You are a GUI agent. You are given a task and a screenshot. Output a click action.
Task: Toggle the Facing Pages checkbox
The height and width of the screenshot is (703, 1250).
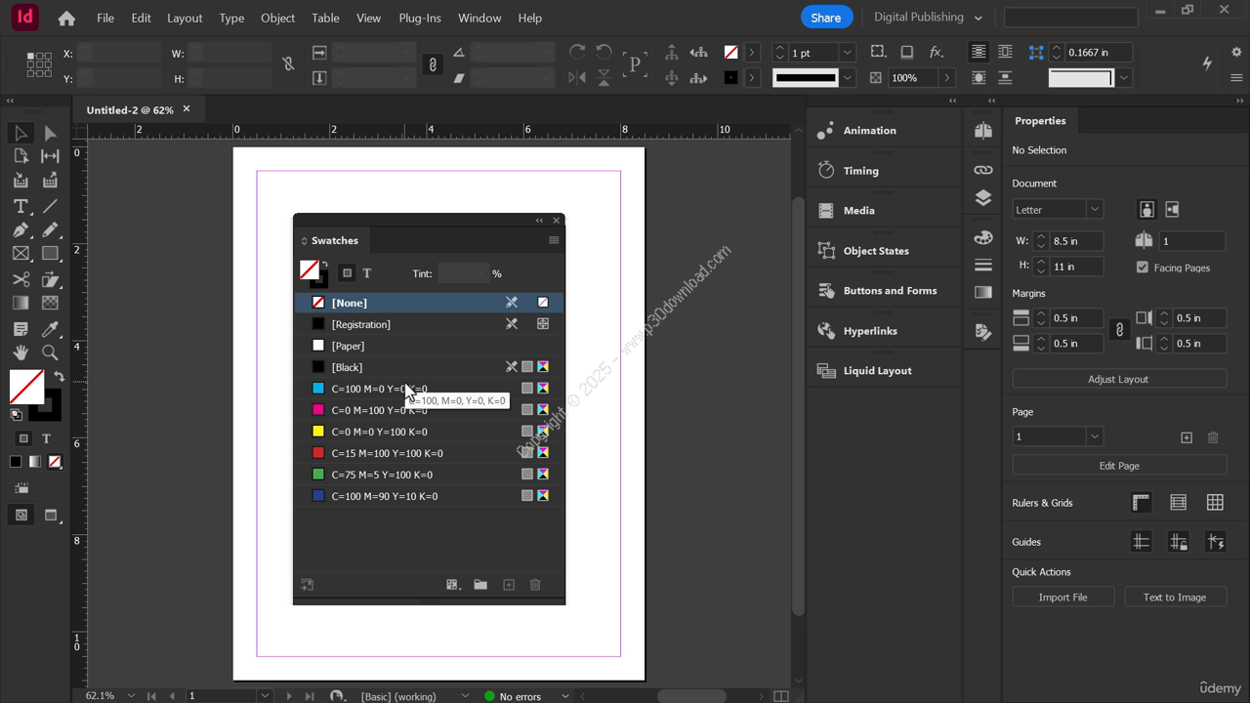[x=1143, y=268]
